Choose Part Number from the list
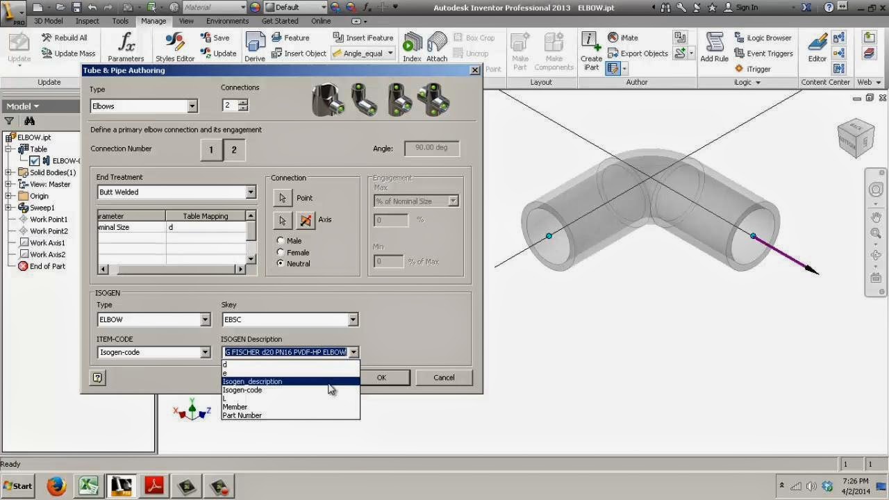889x500 pixels. point(290,415)
